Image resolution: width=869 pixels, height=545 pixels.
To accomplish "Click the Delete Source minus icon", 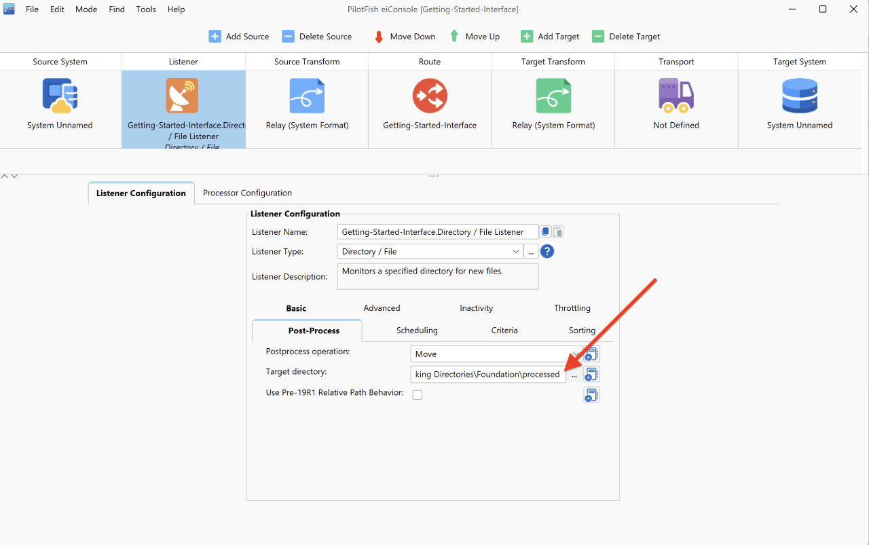I will (x=288, y=37).
